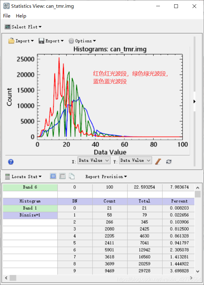Click the Percent column header
Viewport: 204px width, 285px height.
tap(178, 201)
